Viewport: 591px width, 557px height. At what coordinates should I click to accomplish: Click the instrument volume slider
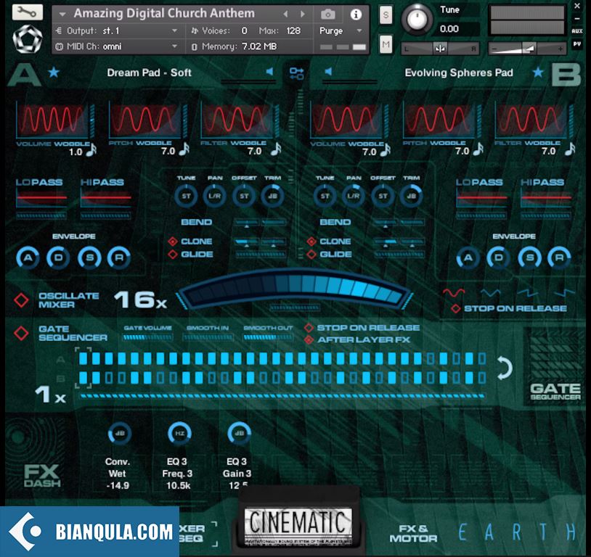[527, 49]
